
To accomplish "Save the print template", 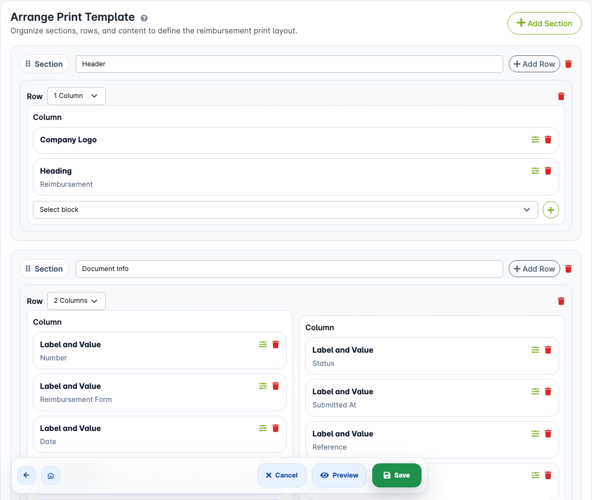I will 397,475.
